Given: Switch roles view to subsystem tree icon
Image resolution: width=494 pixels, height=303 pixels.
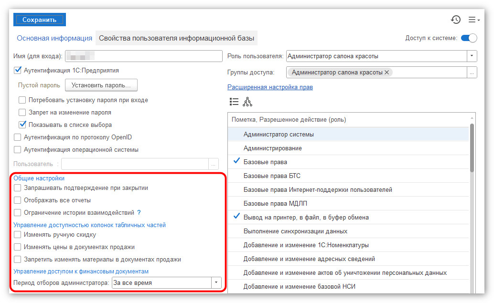Looking at the screenshot, I should click(x=247, y=102).
